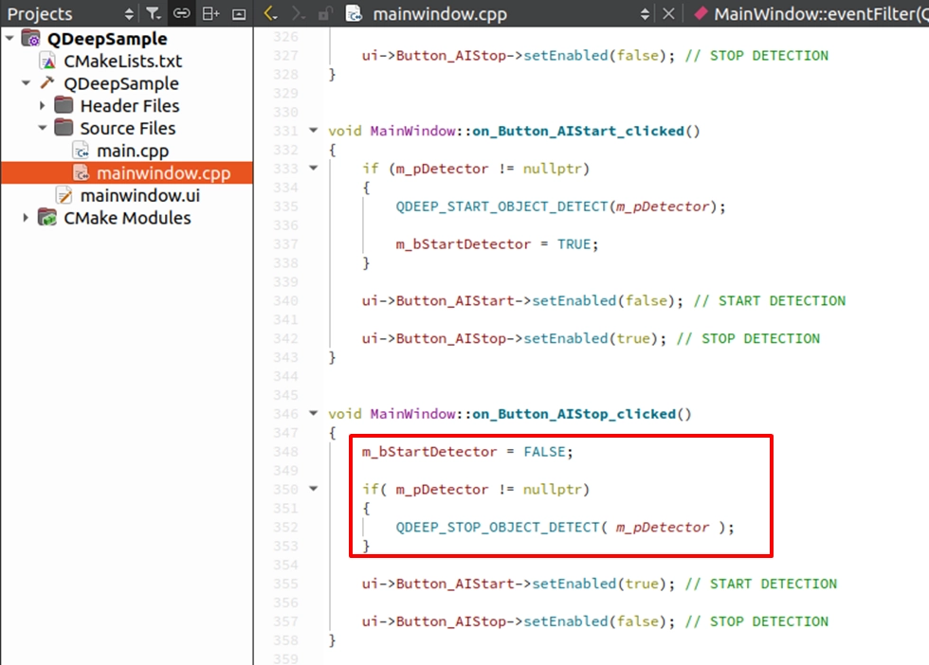Select the QDeepSample build target item

121,83
